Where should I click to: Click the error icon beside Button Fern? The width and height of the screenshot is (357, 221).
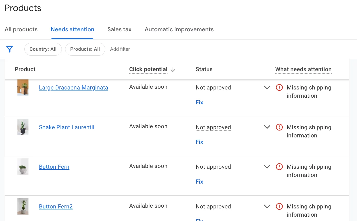[279, 167]
